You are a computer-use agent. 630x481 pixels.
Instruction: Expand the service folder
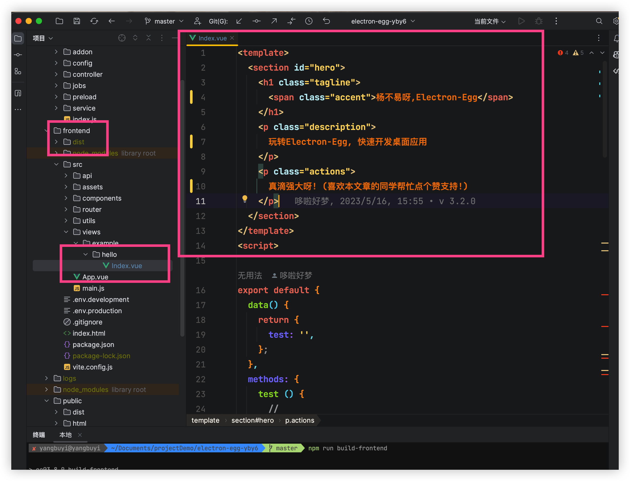(x=56, y=108)
